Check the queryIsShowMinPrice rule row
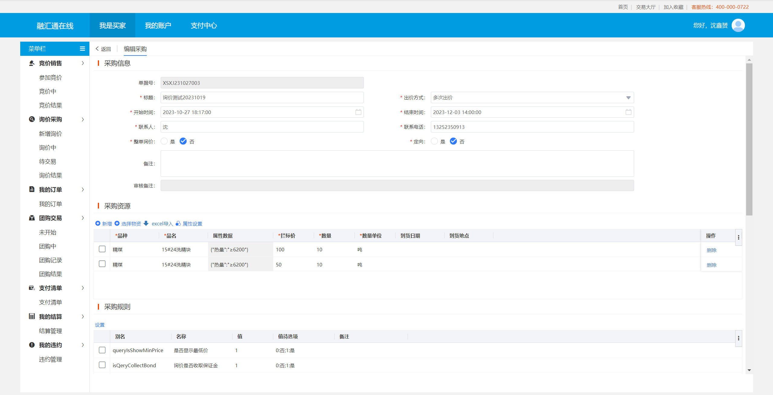Viewport: 773px width, 395px height. [102, 350]
